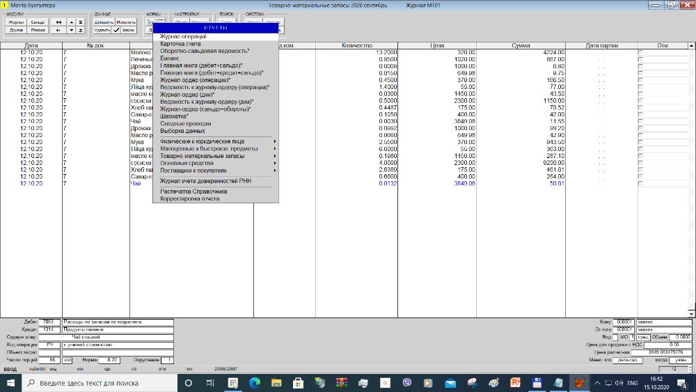Choose Распечатка Справочника
Image resolution: width=696 pixels, height=392 pixels.
pyautogui.click(x=216, y=191)
